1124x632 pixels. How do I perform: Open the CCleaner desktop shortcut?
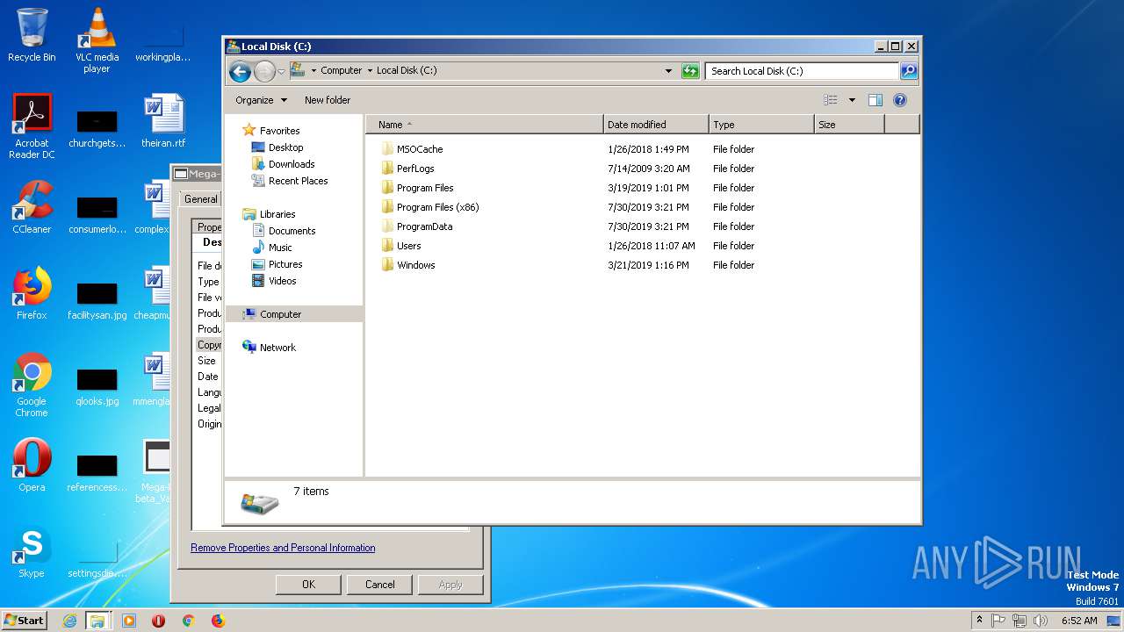click(32, 207)
